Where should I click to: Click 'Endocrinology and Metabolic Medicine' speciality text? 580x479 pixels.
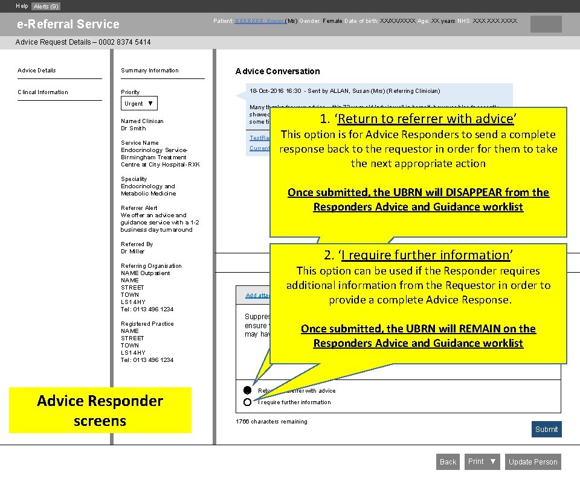pos(149,190)
